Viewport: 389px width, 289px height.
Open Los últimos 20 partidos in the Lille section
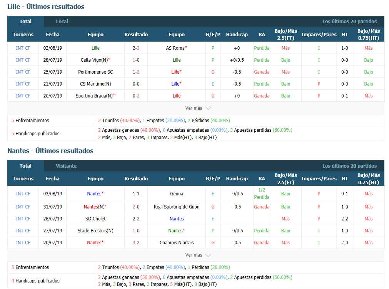[x=349, y=21]
